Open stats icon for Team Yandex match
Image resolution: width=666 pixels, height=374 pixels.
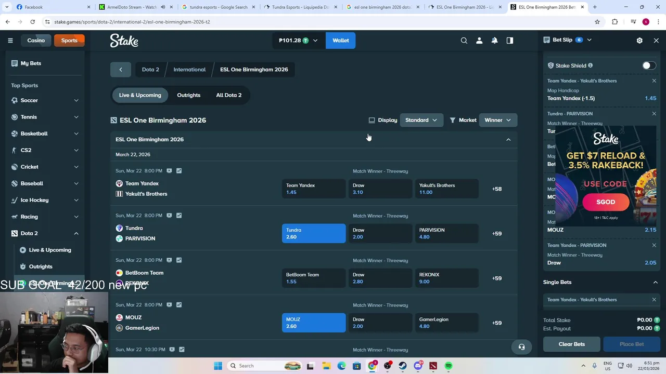coord(179,170)
